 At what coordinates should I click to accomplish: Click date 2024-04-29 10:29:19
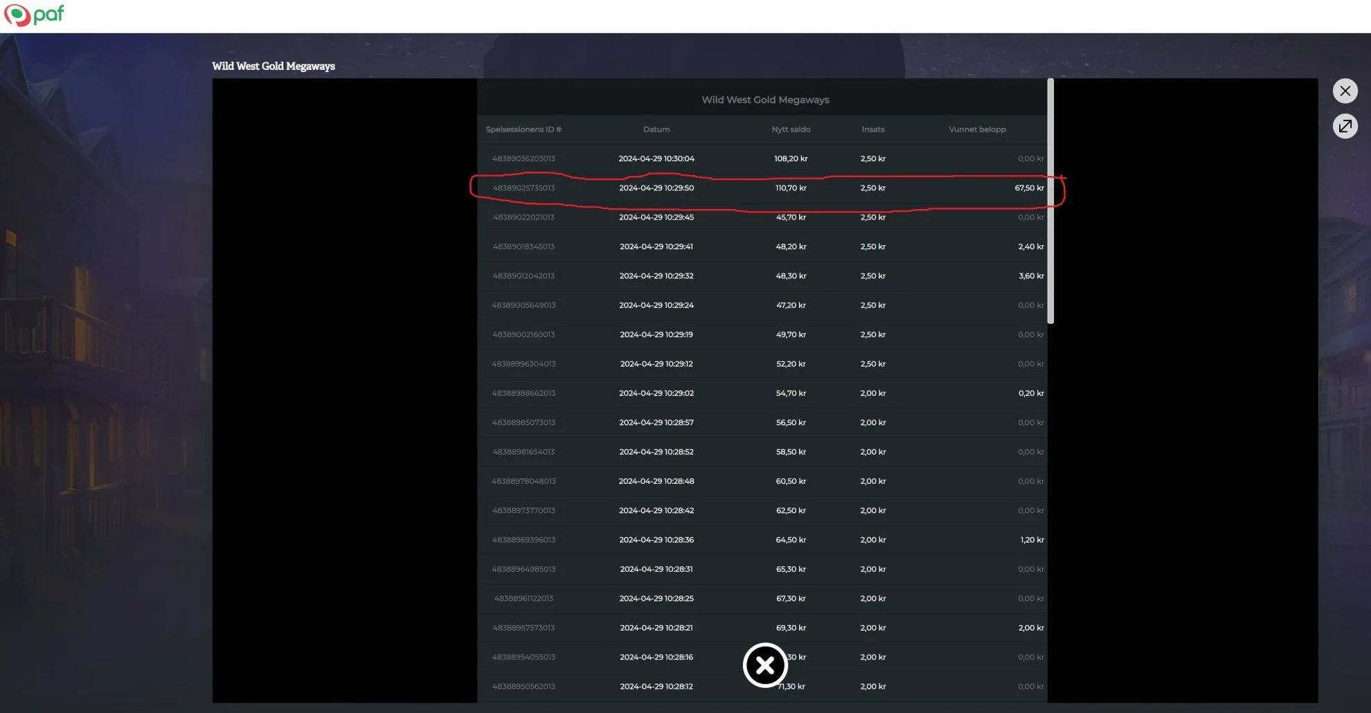(656, 334)
